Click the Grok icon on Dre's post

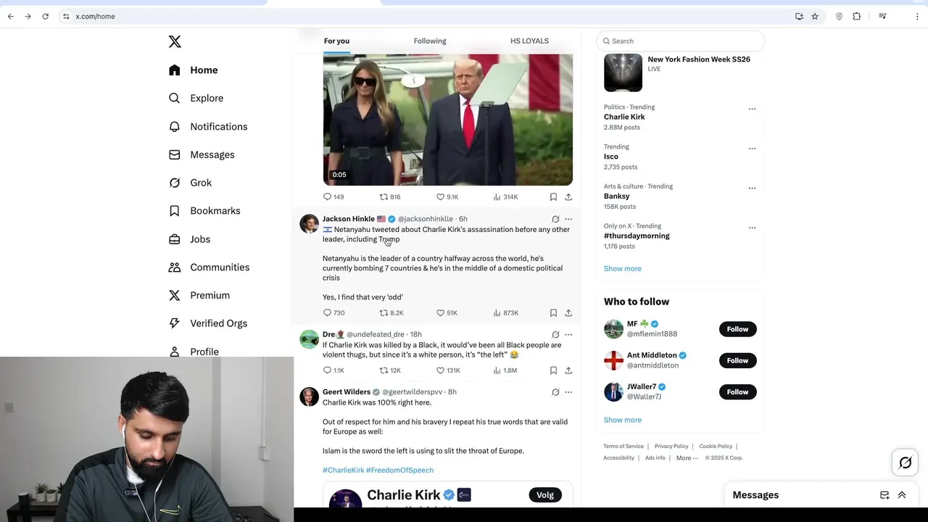click(555, 334)
